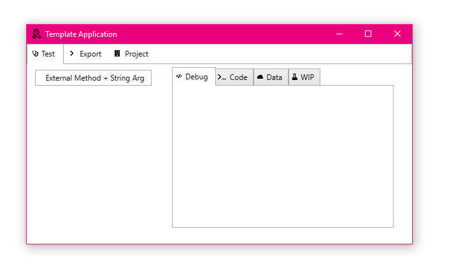Viewport: 449px width, 278px height.
Task: Close the Template Application window
Action: (397, 34)
